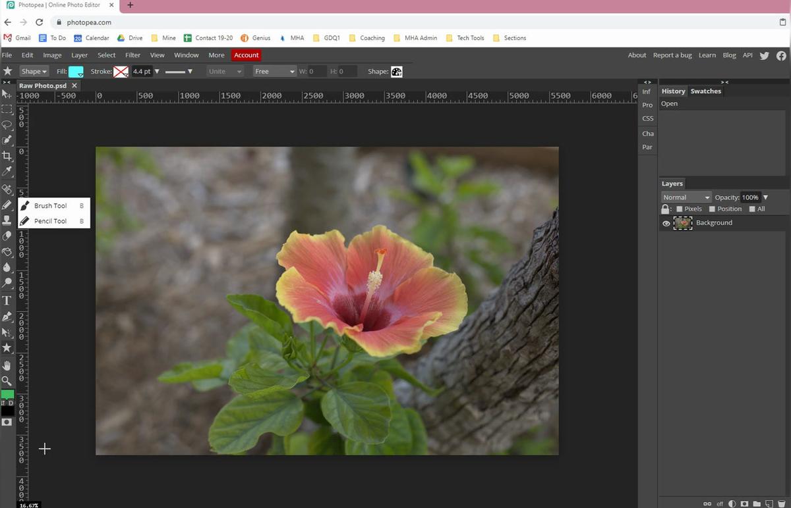
Task: Pick the Eyedropper tool
Action: coord(7,172)
